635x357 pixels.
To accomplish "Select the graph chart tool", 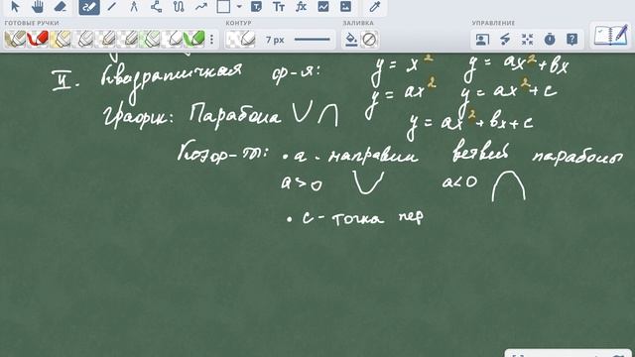I will coord(323,7).
